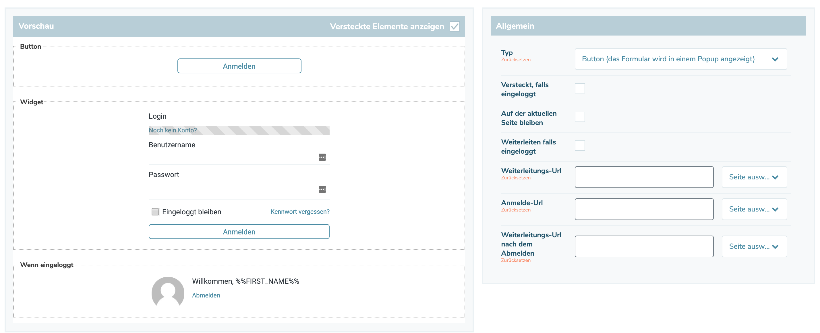
Task: Open Seite auswählen dropdown for Anmelde-Url
Action: [x=754, y=209]
